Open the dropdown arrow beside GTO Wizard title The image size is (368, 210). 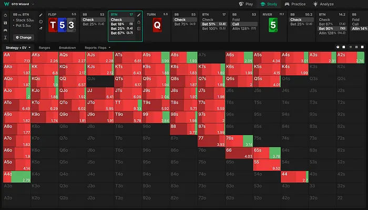pos(33,4)
